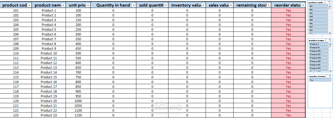Clear filter icon on product code slicer
Image resolution: width=334 pixels, height=118 pixels.
[x=330, y=2]
